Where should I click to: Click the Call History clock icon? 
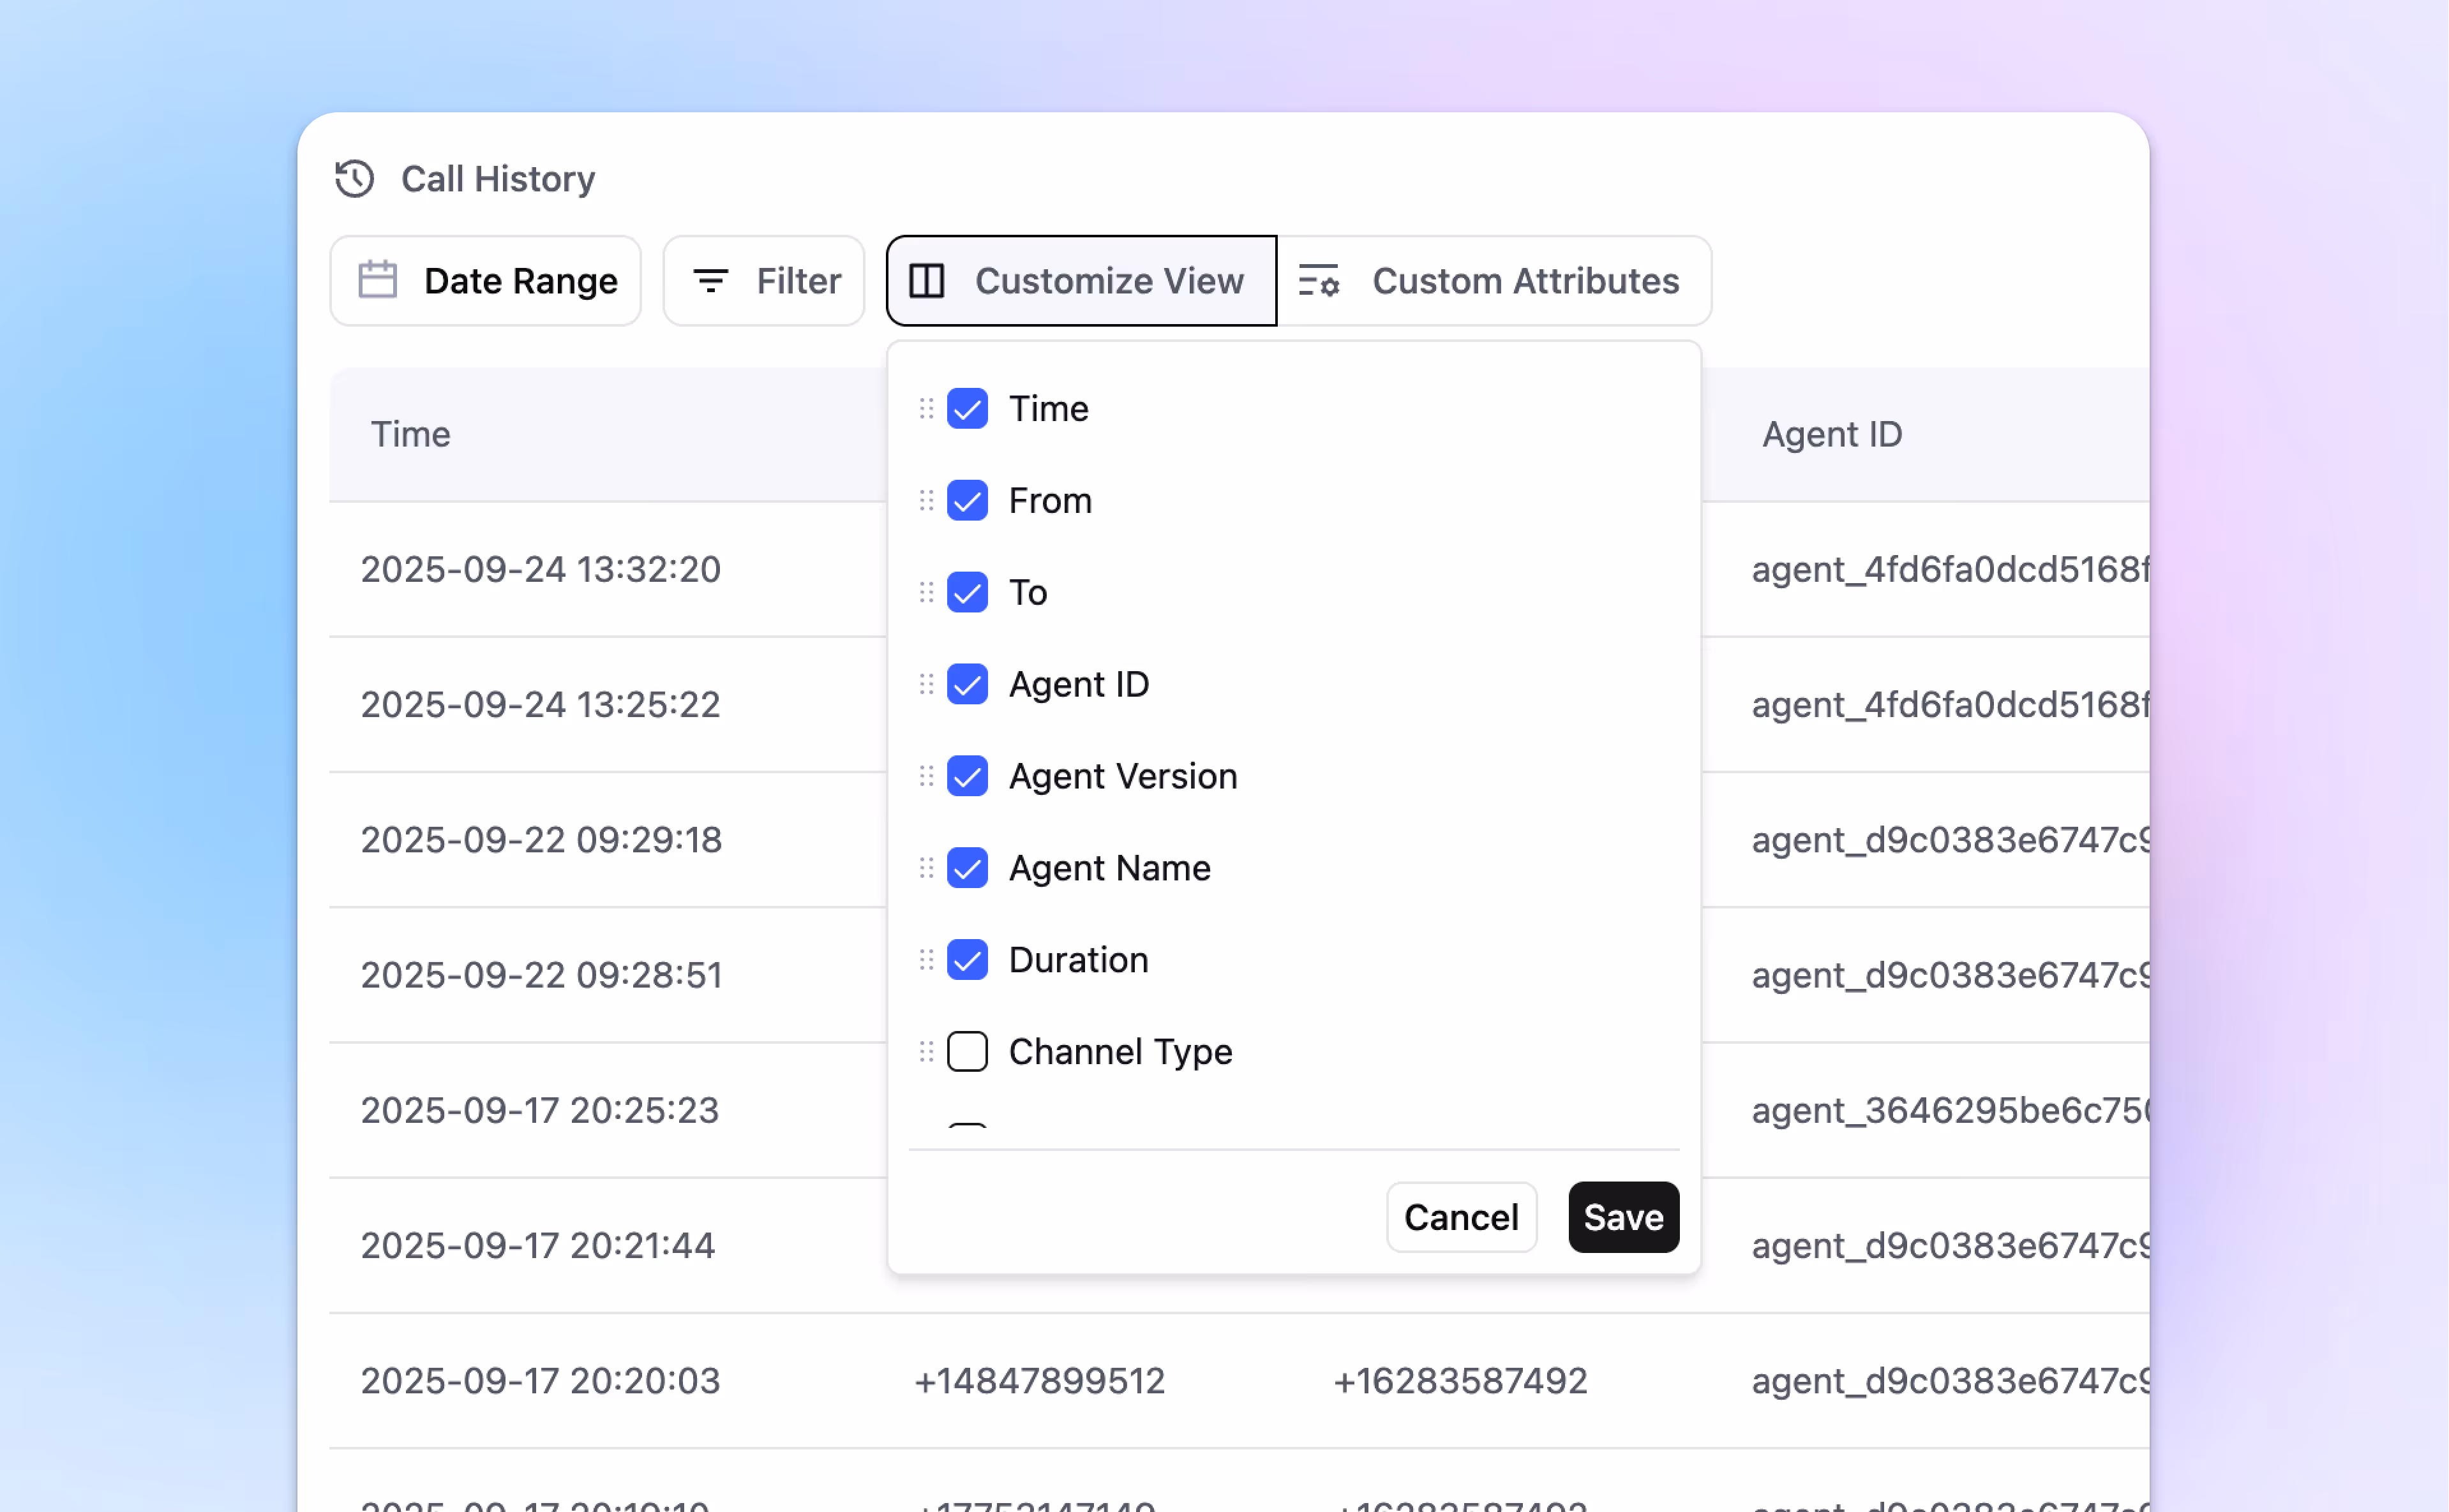[x=354, y=179]
